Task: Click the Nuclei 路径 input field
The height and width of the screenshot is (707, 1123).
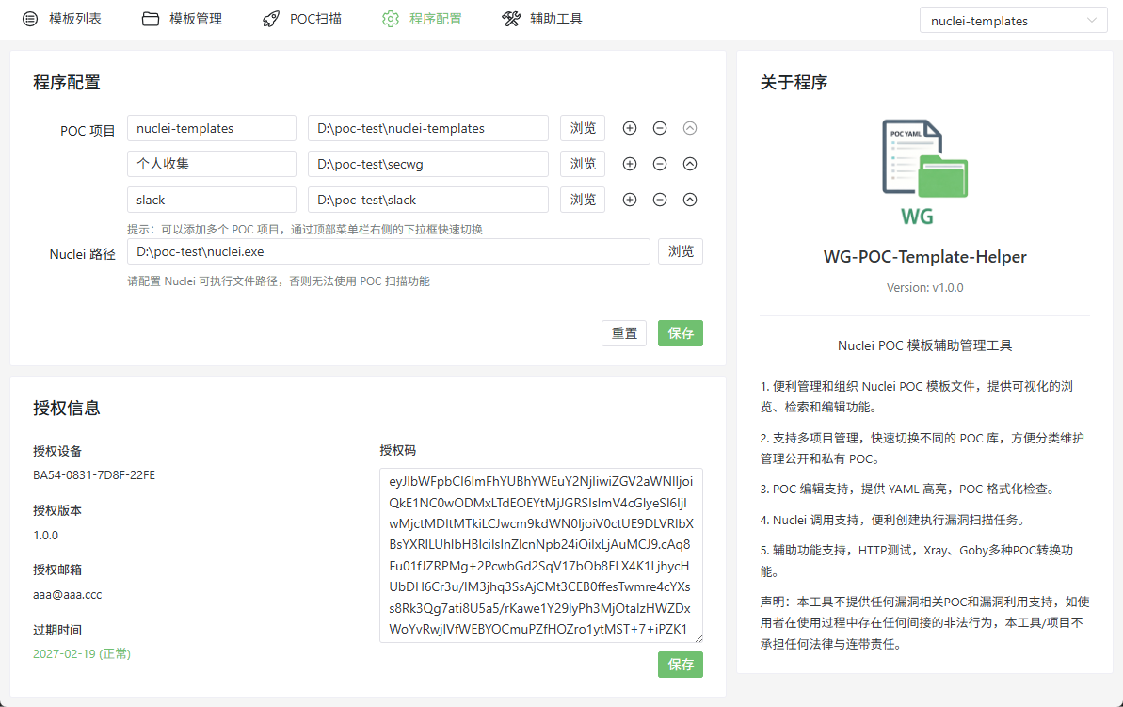Action: click(388, 251)
